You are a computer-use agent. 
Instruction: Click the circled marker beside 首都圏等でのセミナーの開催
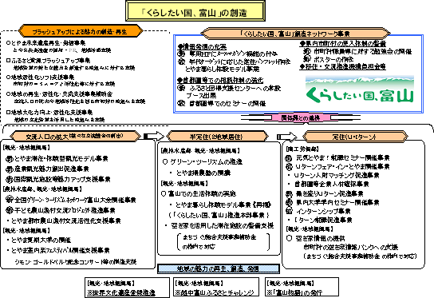point(181,103)
